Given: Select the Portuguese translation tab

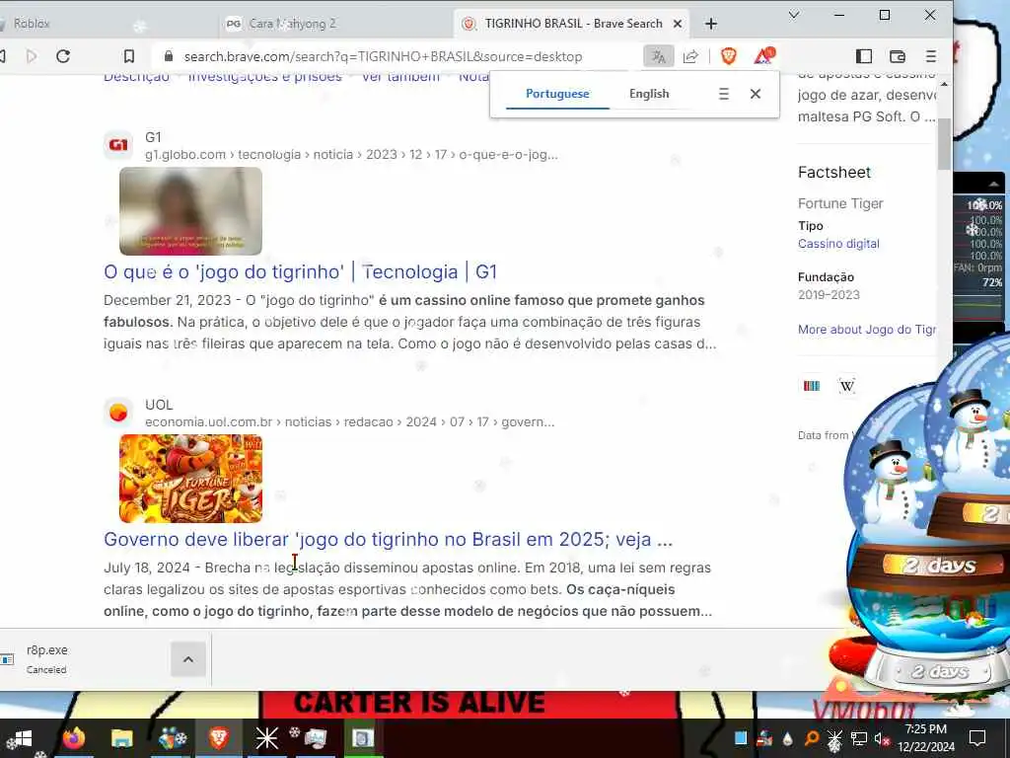Looking at the screenshot, I should (557, 94).
